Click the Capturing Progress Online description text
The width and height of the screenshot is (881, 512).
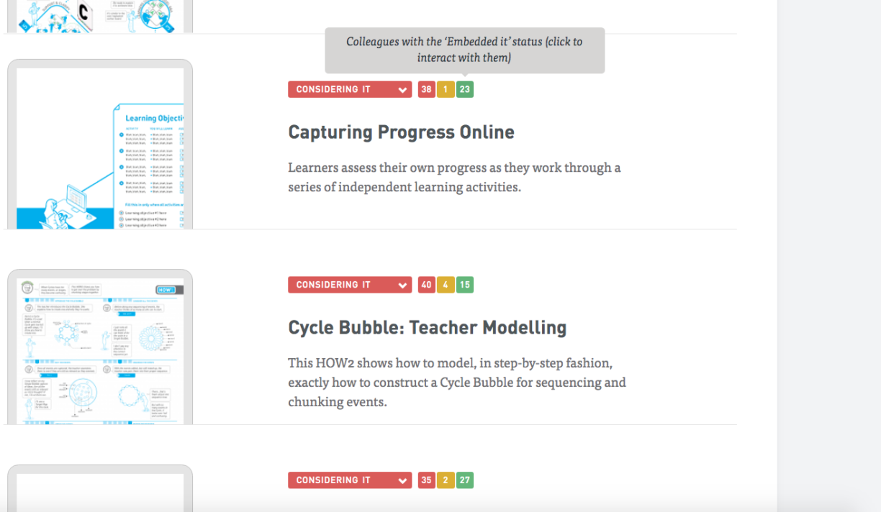454,178
